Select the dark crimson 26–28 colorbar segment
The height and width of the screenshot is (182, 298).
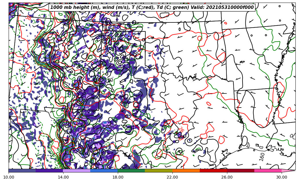241,170
